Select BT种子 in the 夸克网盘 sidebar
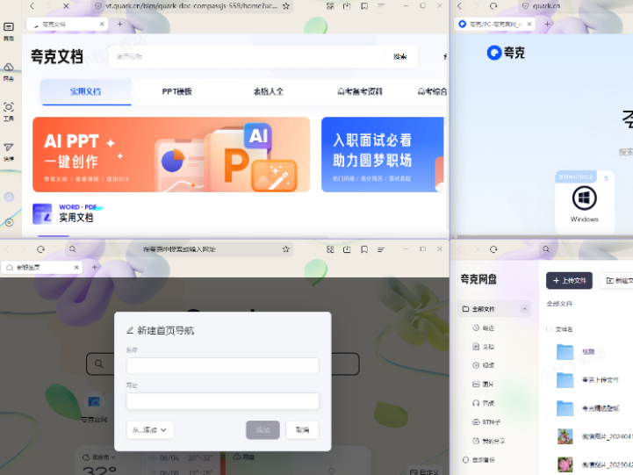This screenshot has height=475, width=633. coord(486,422)
